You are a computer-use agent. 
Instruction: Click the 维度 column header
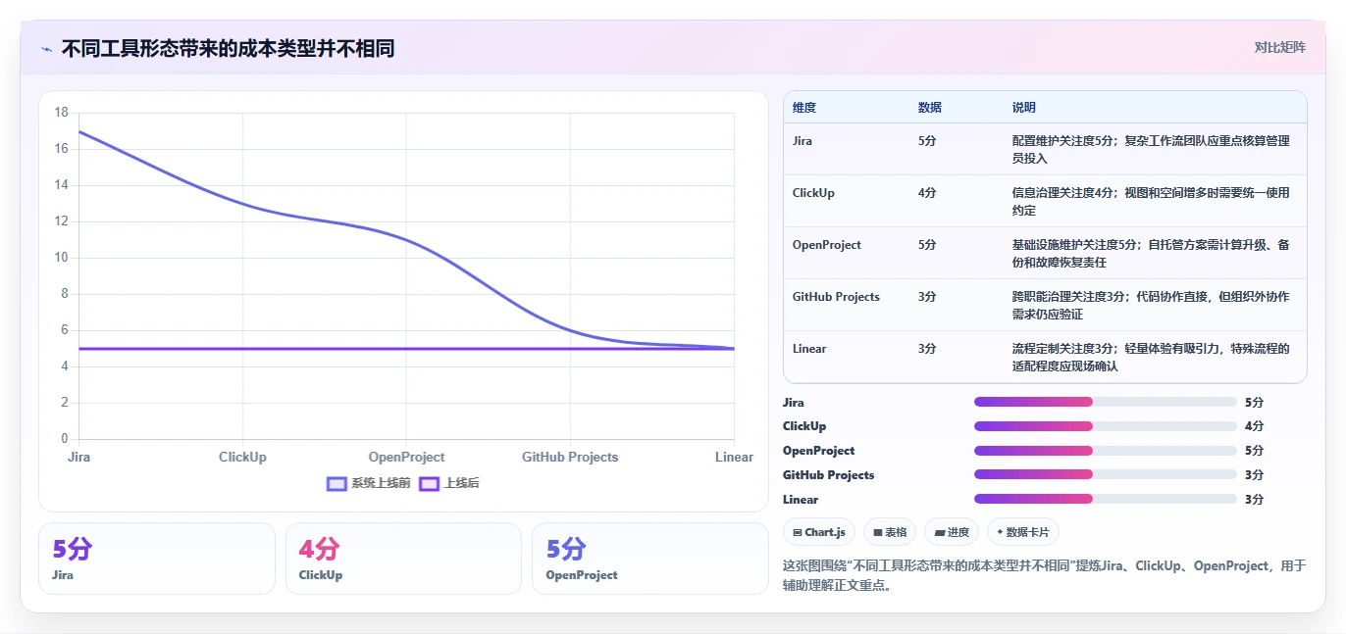click(804, 108)
